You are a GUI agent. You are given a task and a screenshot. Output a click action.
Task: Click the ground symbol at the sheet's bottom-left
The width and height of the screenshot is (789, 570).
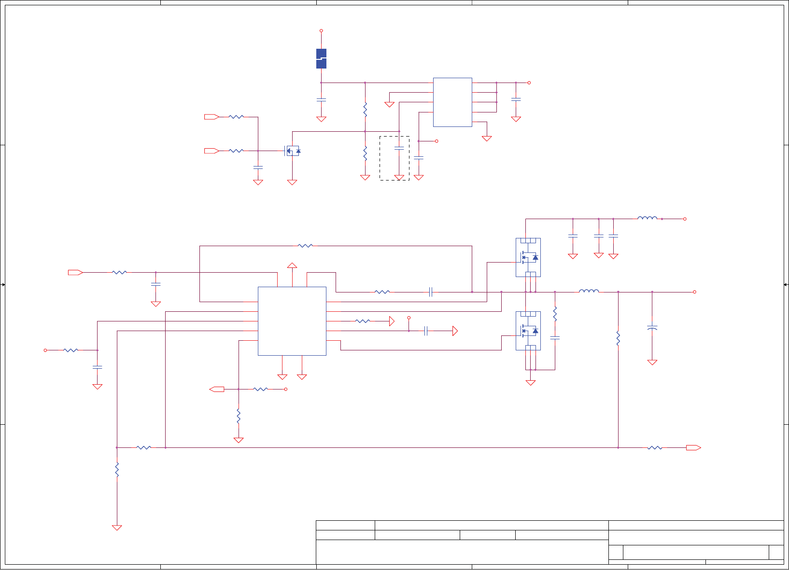point(117,528)
